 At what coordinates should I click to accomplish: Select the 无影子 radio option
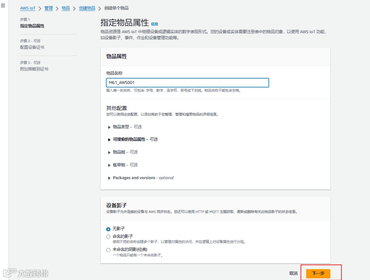pos(108,229)
